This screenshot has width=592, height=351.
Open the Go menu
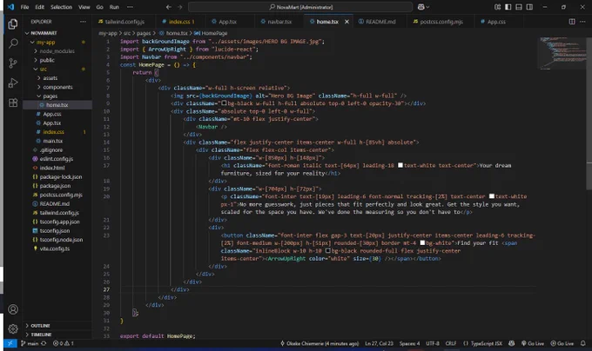click(x=99, y=7)
